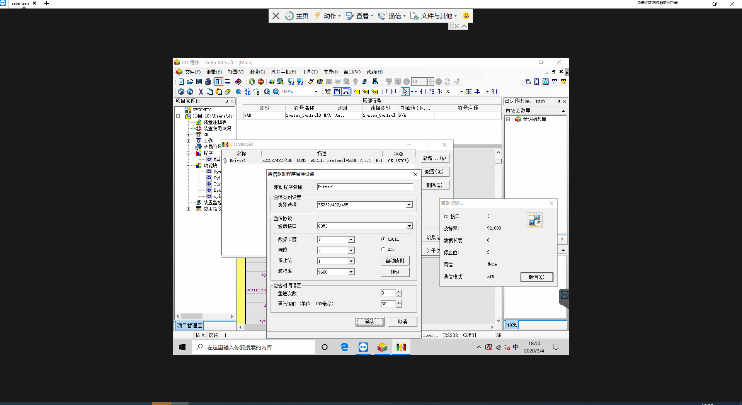Select the ASCII radio button
The width and height of the screenshot is (742, 405).
[383, 239]
